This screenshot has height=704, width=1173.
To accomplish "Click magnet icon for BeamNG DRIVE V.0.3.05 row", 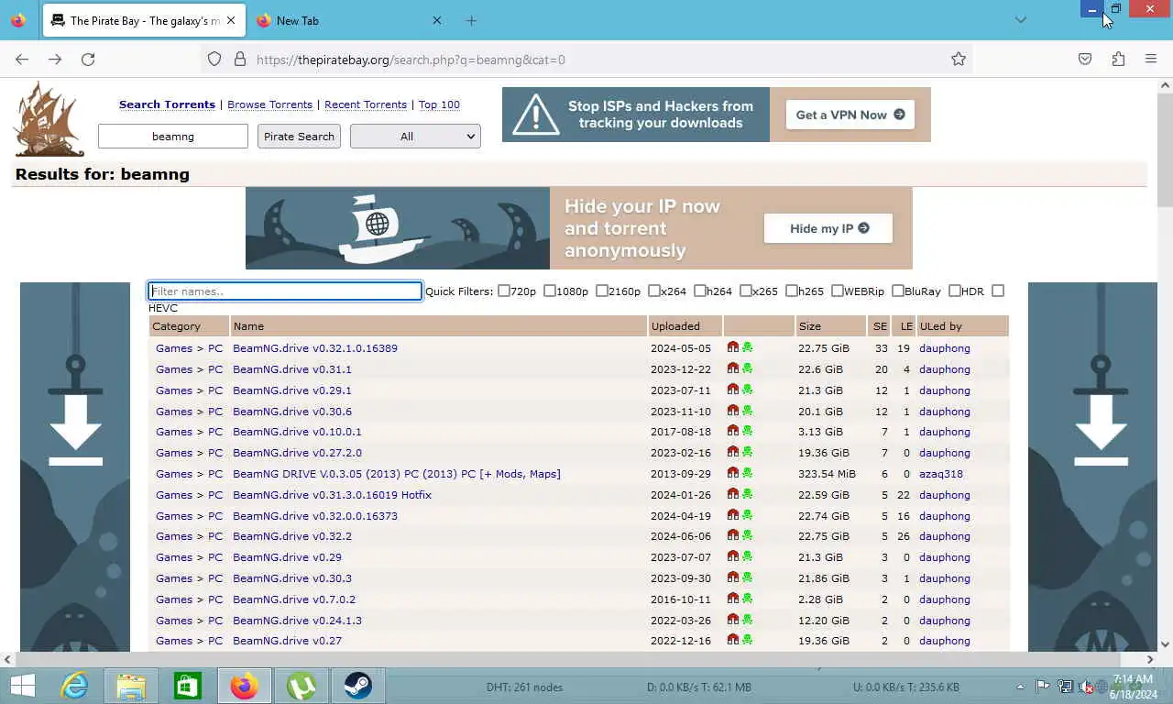I will pyautogui.click(x=732, y=473).
